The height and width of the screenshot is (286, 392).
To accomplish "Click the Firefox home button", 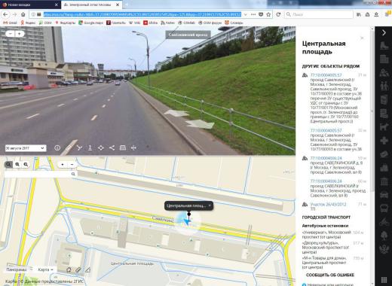I will tap(23, 14).
